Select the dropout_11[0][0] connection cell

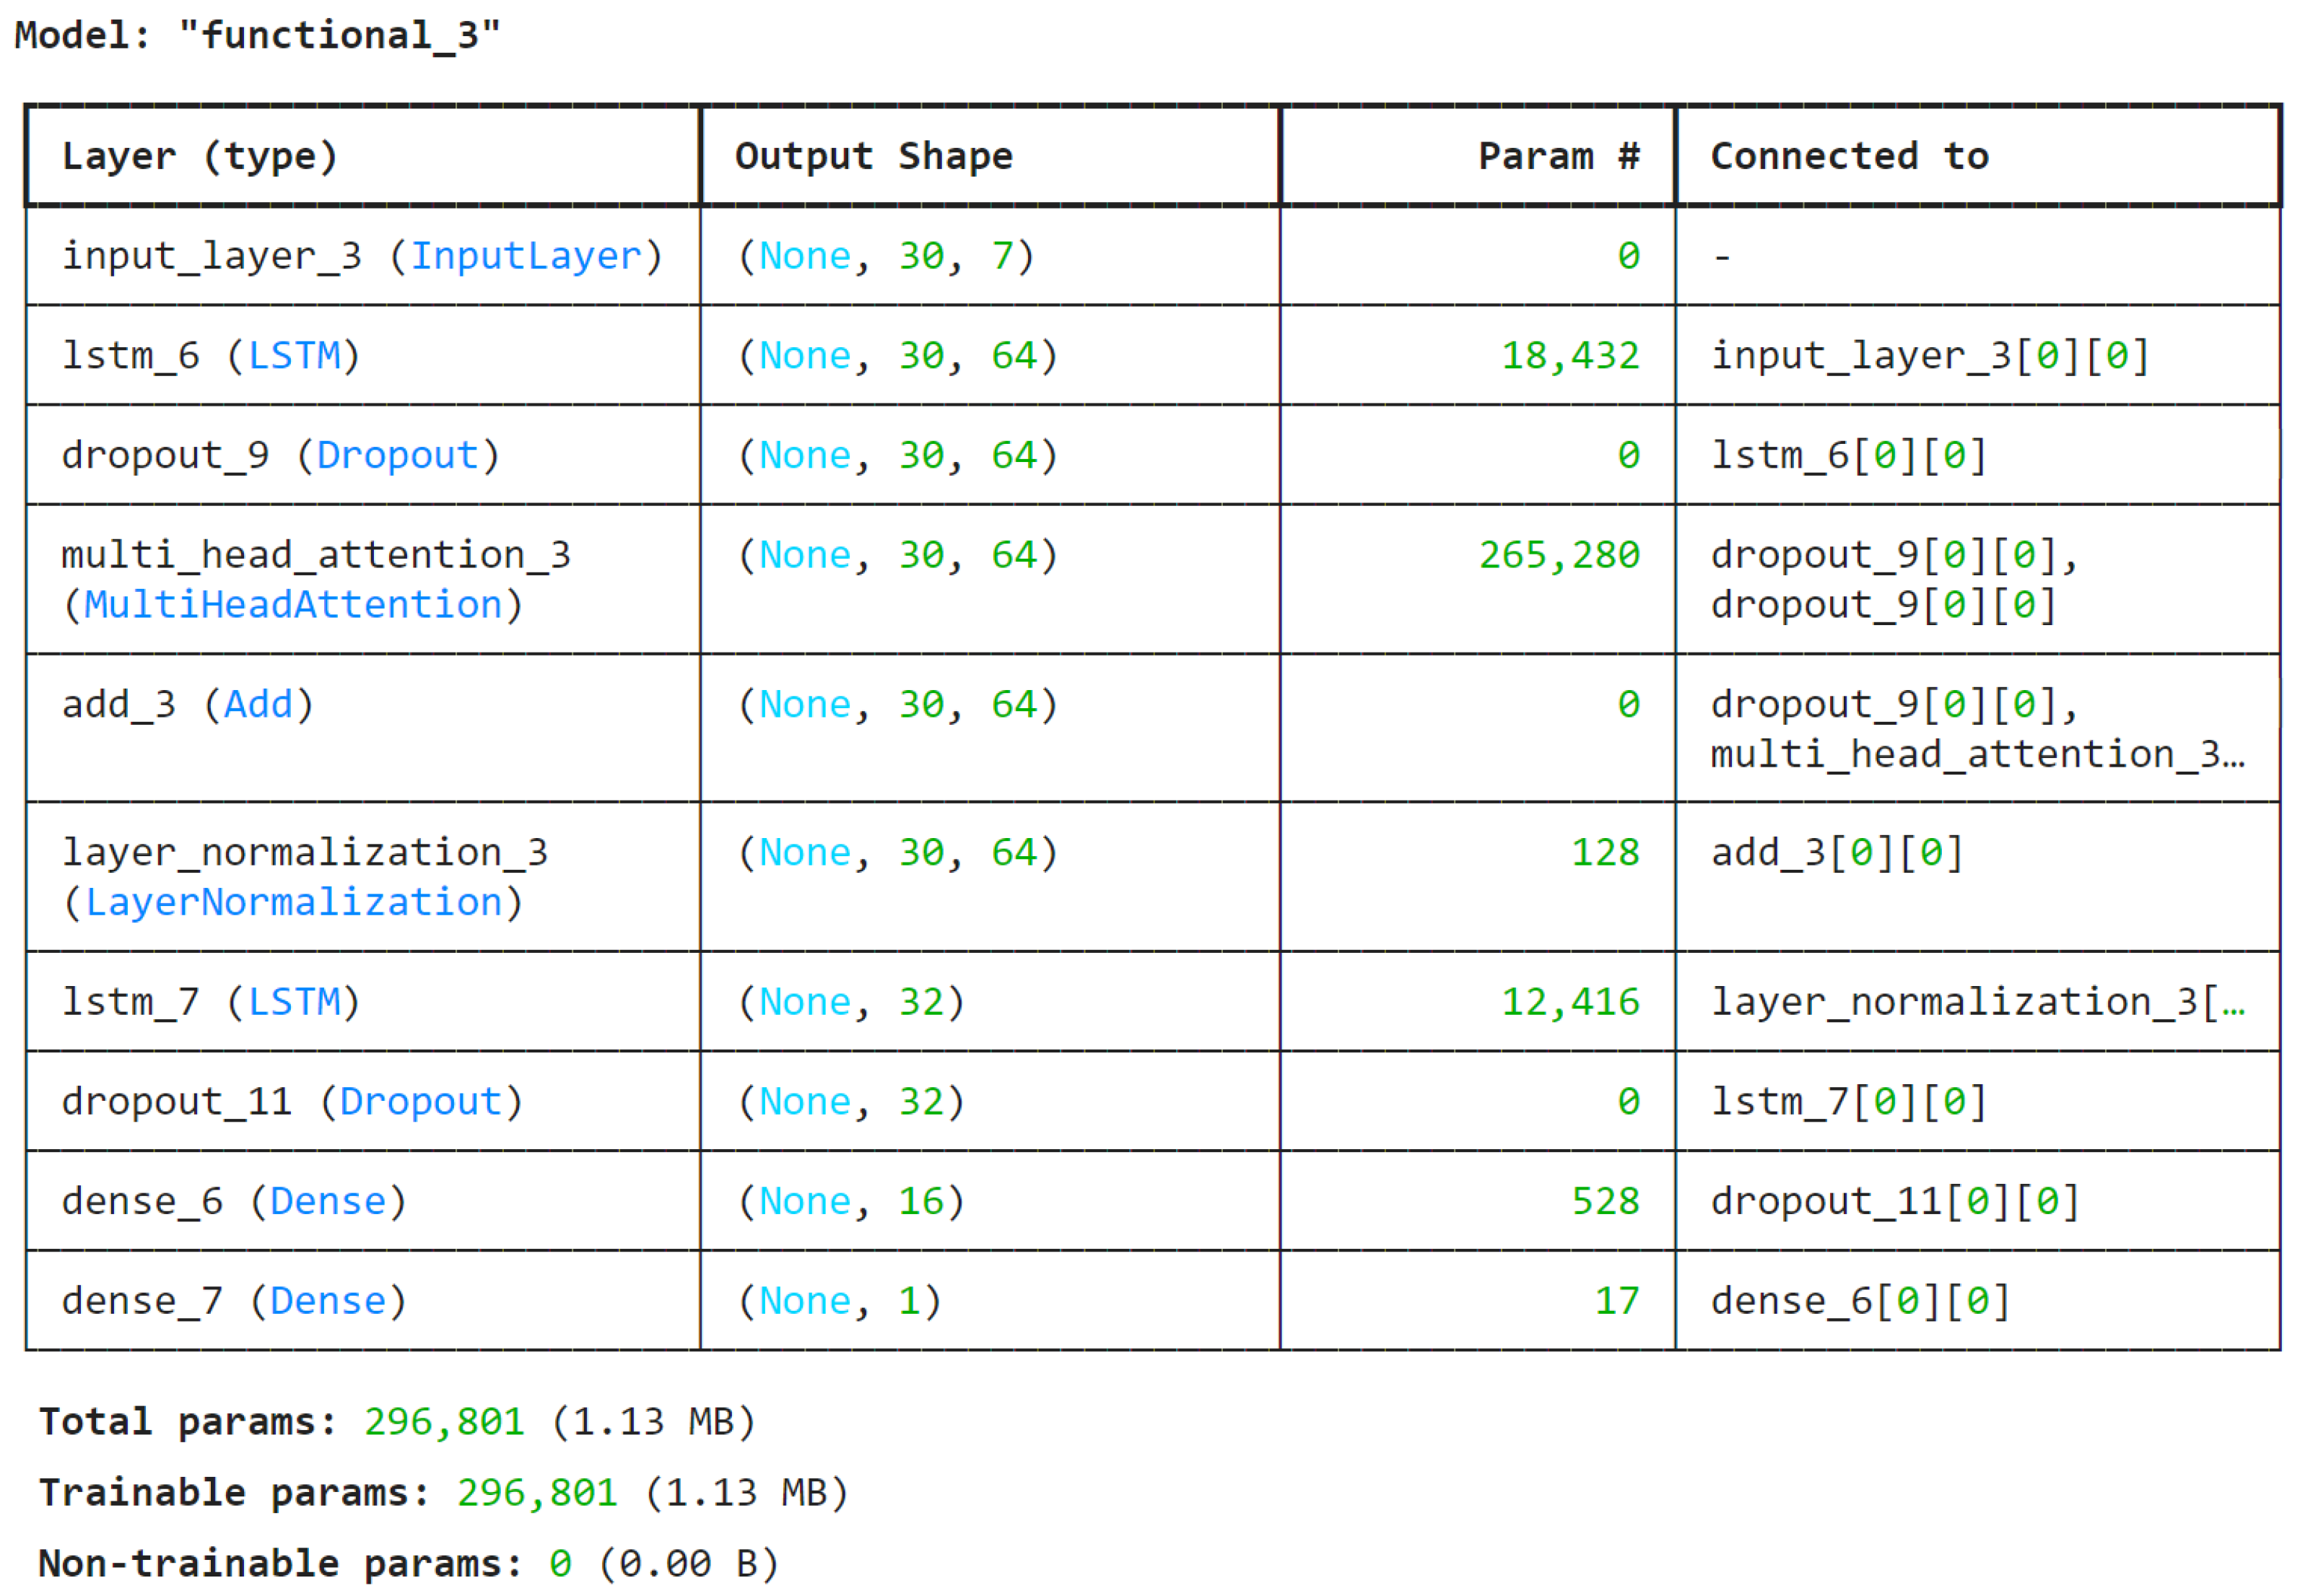pyautogui.click(x=1896, y=1202)
